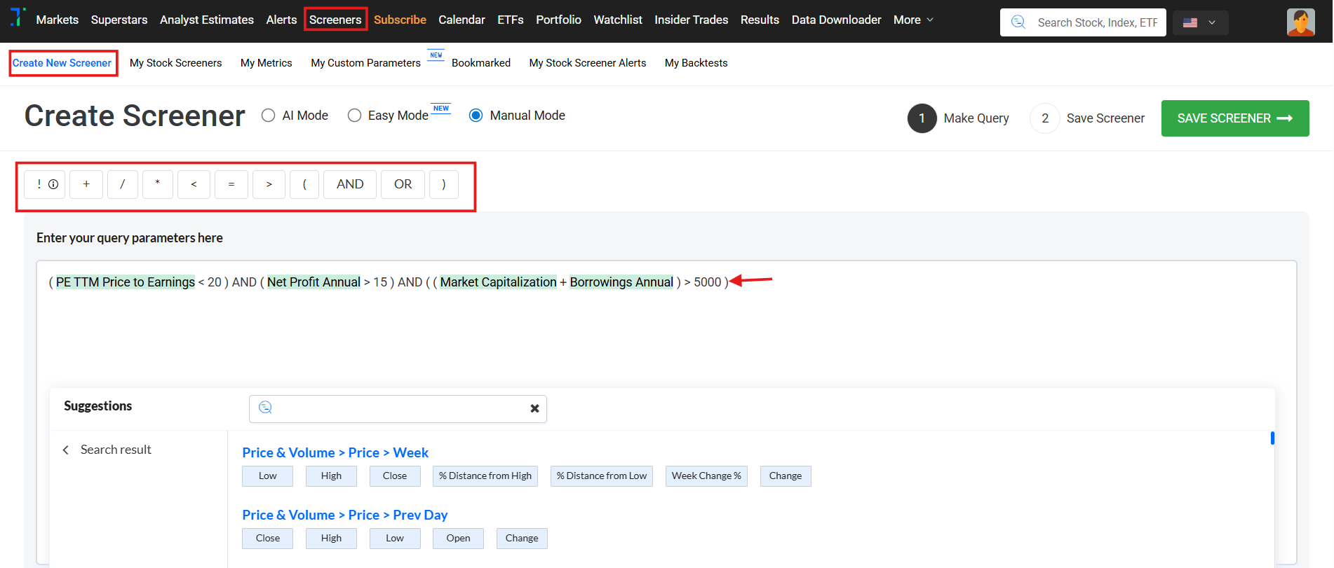Viewport: 1334px width, 568px height.
Task: Click inside the suggestions search box
Action: [x=398, y=408]
